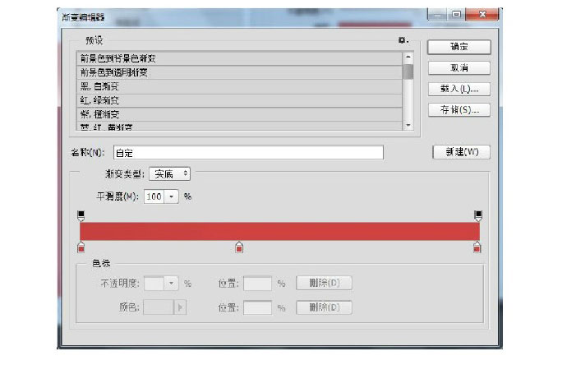
Task: Click 确定 to confirm the gradient
Action: (459, 47)
